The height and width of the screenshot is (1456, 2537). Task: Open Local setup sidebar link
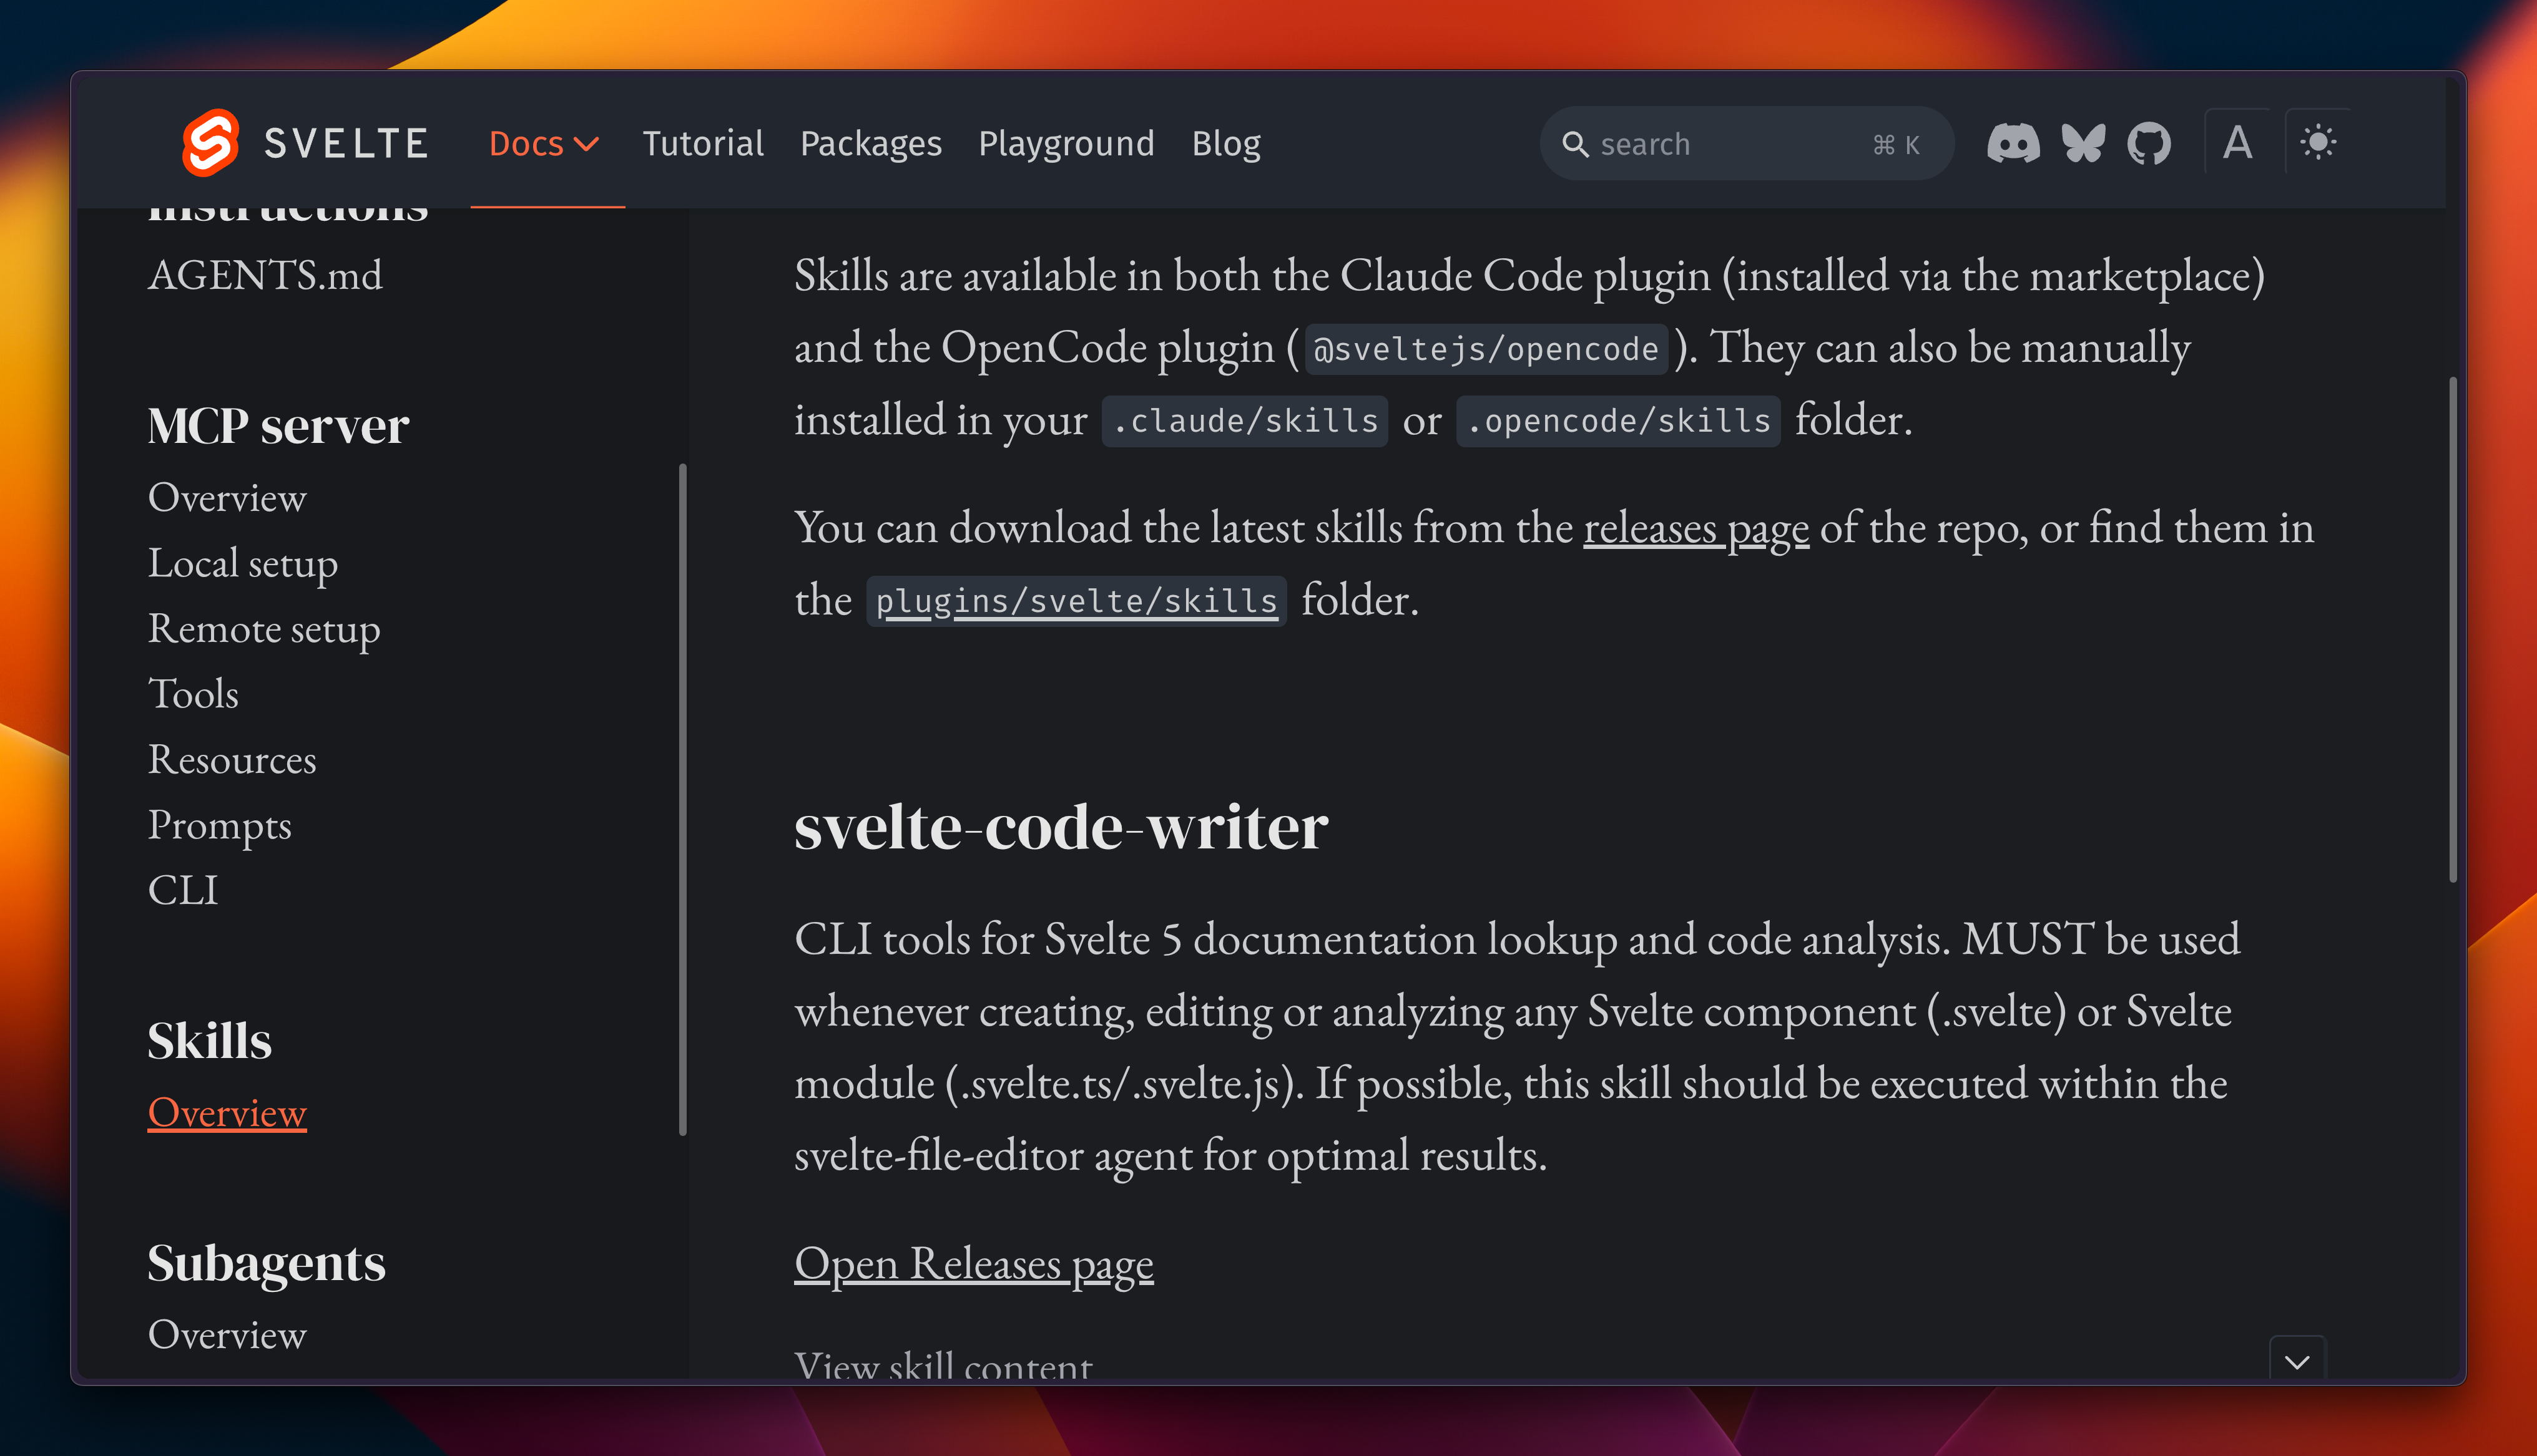pyautogui.click(x=243, y=563)
